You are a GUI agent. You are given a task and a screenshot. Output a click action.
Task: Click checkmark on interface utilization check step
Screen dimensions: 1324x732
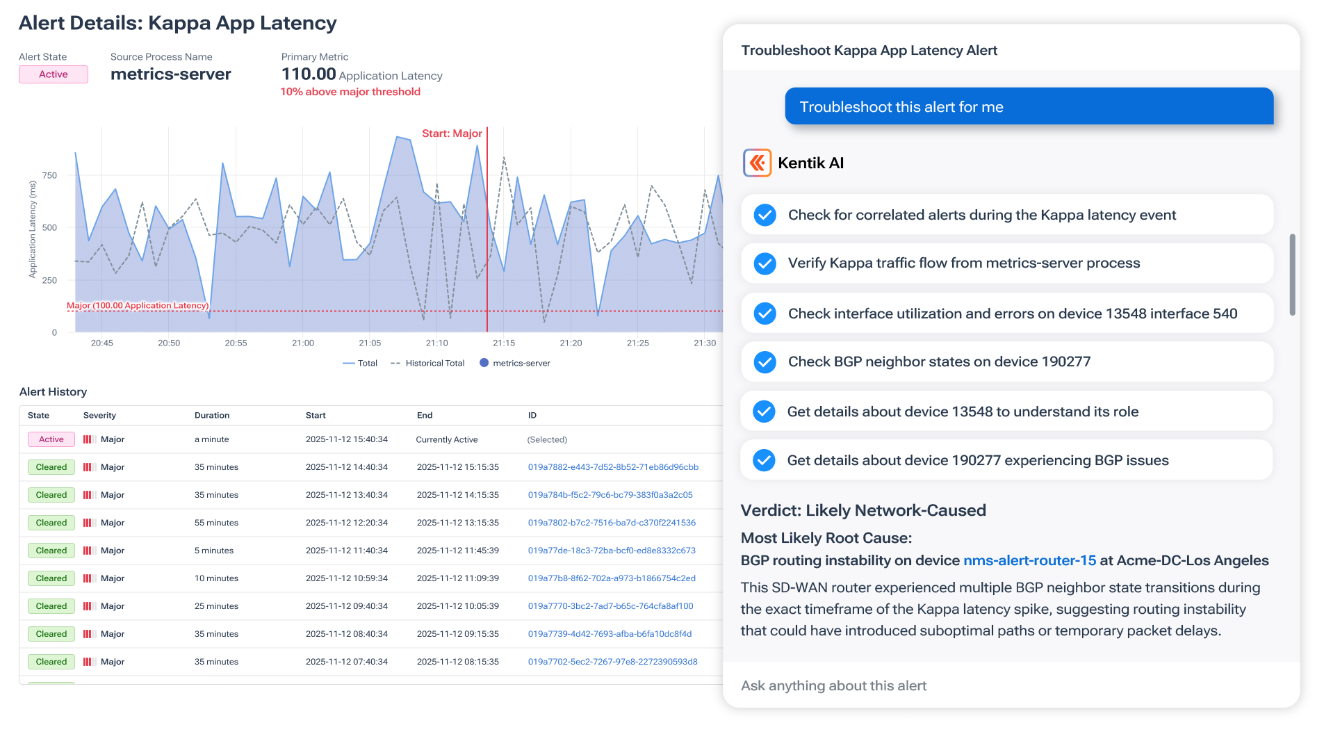pos(765,313)
